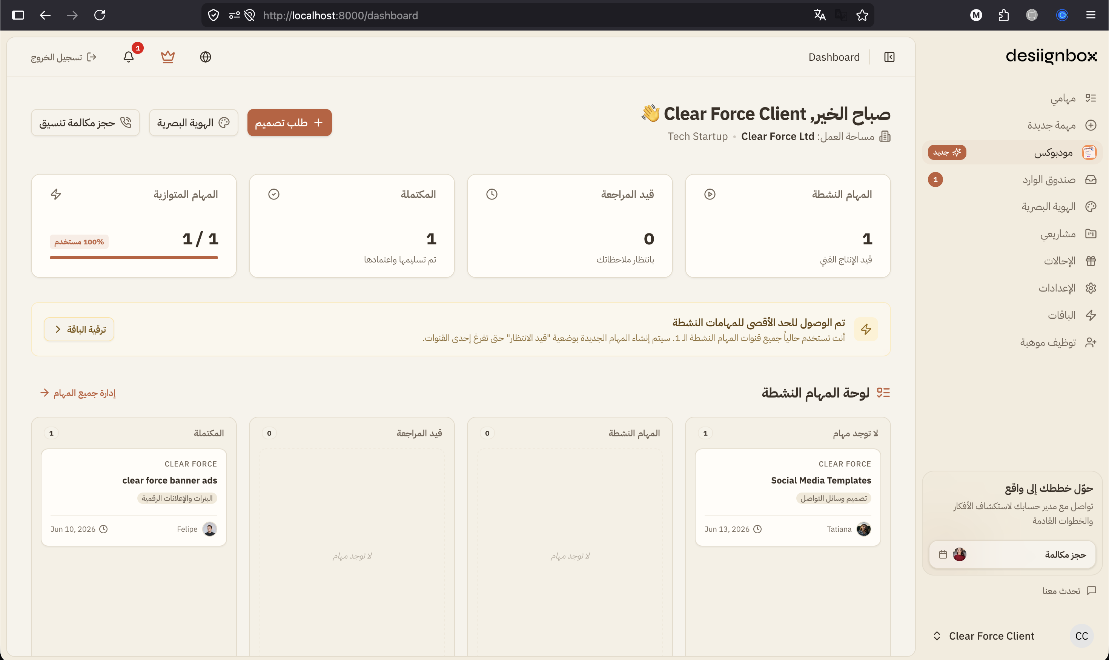Click Tatiana's avatar on Social Media Templates card
1109x660 pixels.
[x=863, y=529]
